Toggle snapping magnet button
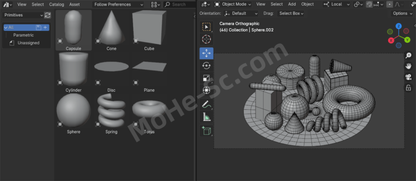416x181 pixels. (x=369, y=4)
